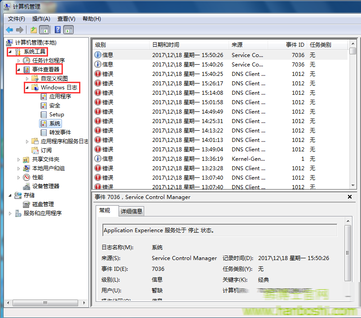Viewport: 361px width, 318px height.
Task: Expand the 任务计划程序 node arrow
Action: (18, 61)
